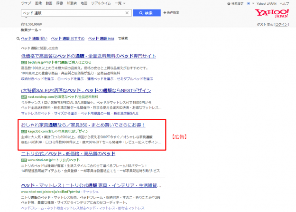Open the 新生活応援SALE sitelink
This screenshot has width=296, height=212.
(x=126, y=114)
